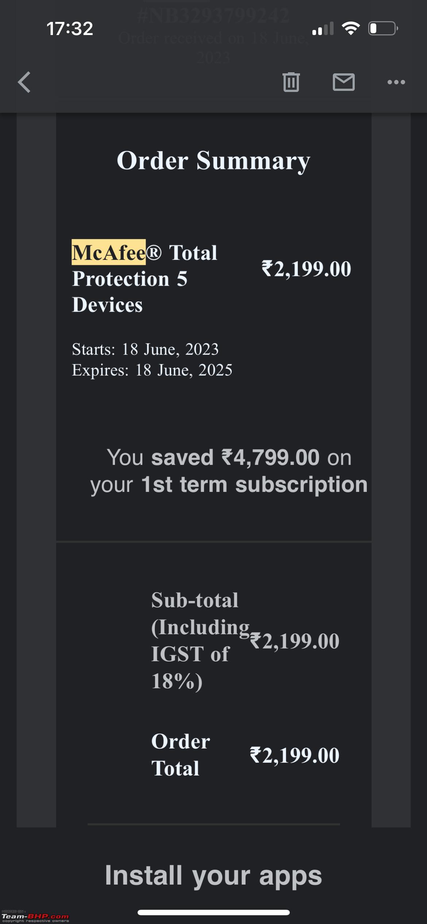Tap the Team-BHP.com watermark logo
This screenshot has width=427, height=924.
tap(35, 917)
